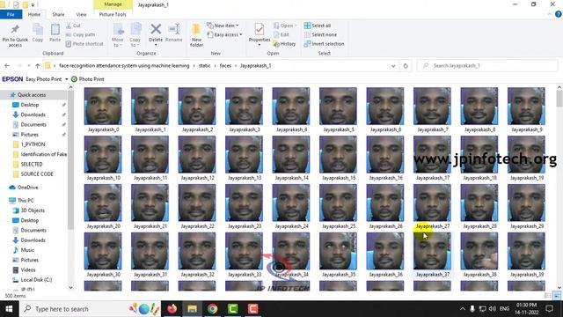Click the taskbar 'Type here to search' box
Image resolution: width=563 pixels, height=317 pixels.
[90, 309]
